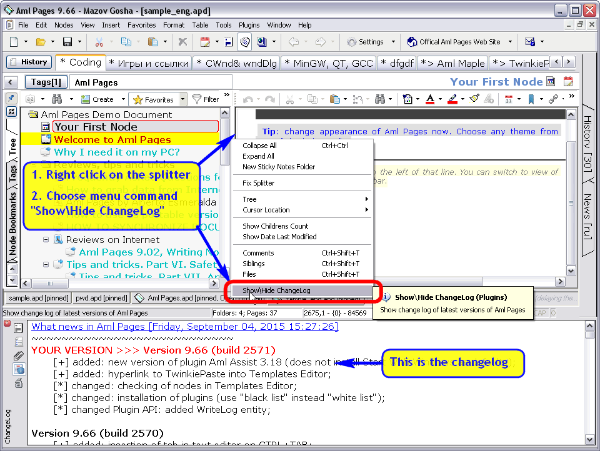Toggle the pin icon above Tree tab
600x451 pixels.
[11, 98]
